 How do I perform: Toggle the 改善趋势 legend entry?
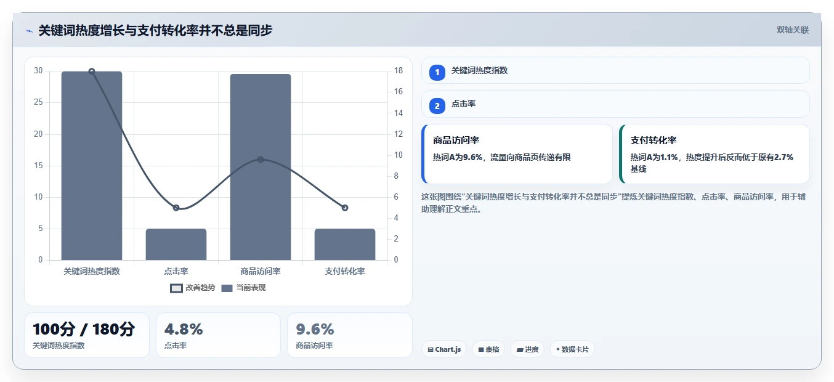click(x=193, y=288)
